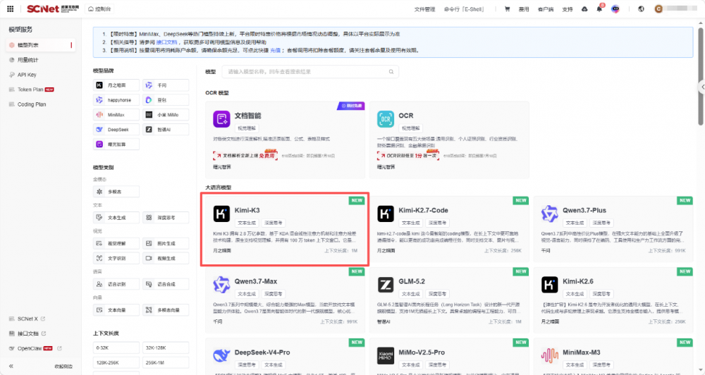The image size is (705, 375).
Task: Toggle the 小米 MiMo brand filter
Action: pyautogui.click(x=166, y=115)
